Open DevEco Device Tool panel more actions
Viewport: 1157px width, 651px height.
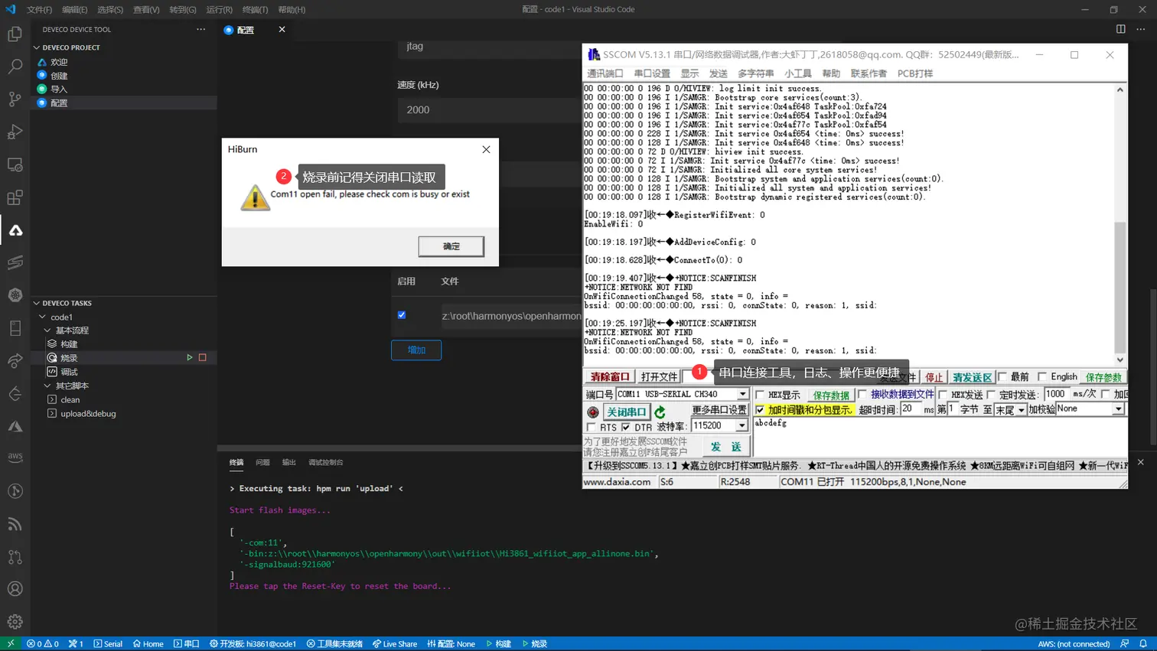[x=200, y=29]
